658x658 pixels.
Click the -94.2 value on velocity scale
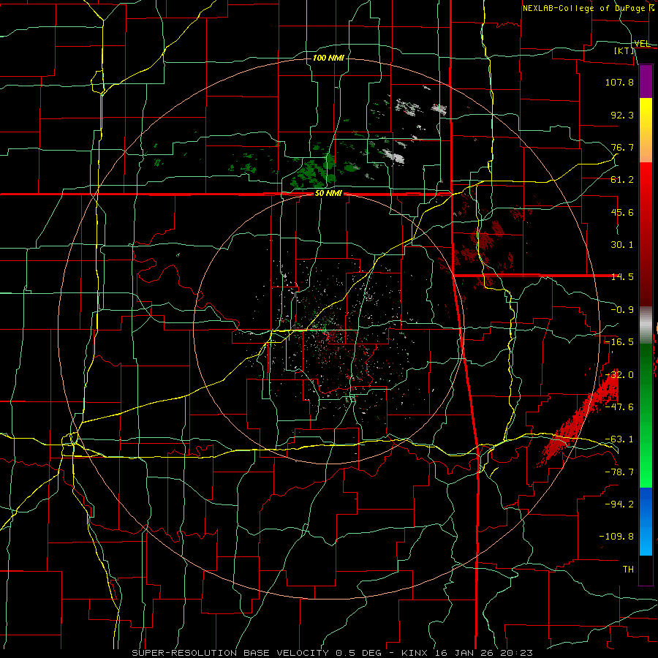[x=619, y=504]
